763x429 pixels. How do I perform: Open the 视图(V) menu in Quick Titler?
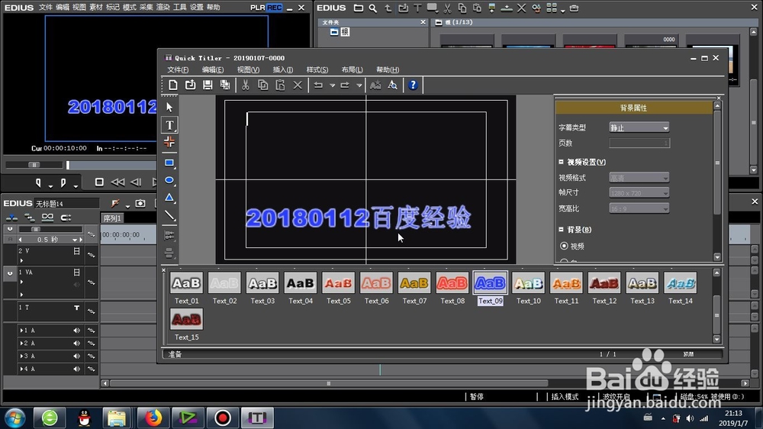pos(248,69)
